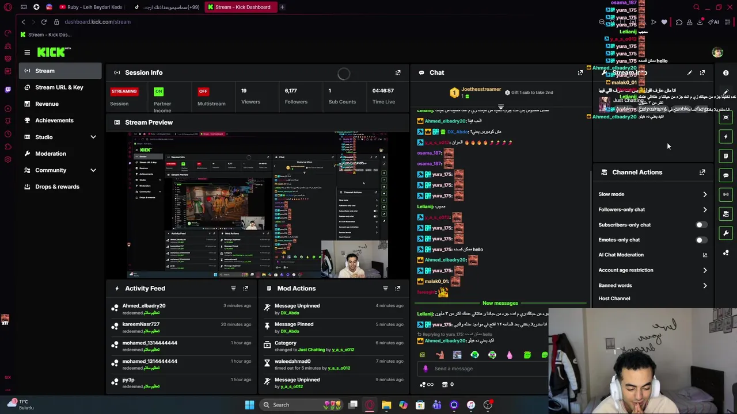Open Ahmed_elbadry20 in Activity Feed
Image resolution: width=737 pixels, height=414 pixels.
144,306
